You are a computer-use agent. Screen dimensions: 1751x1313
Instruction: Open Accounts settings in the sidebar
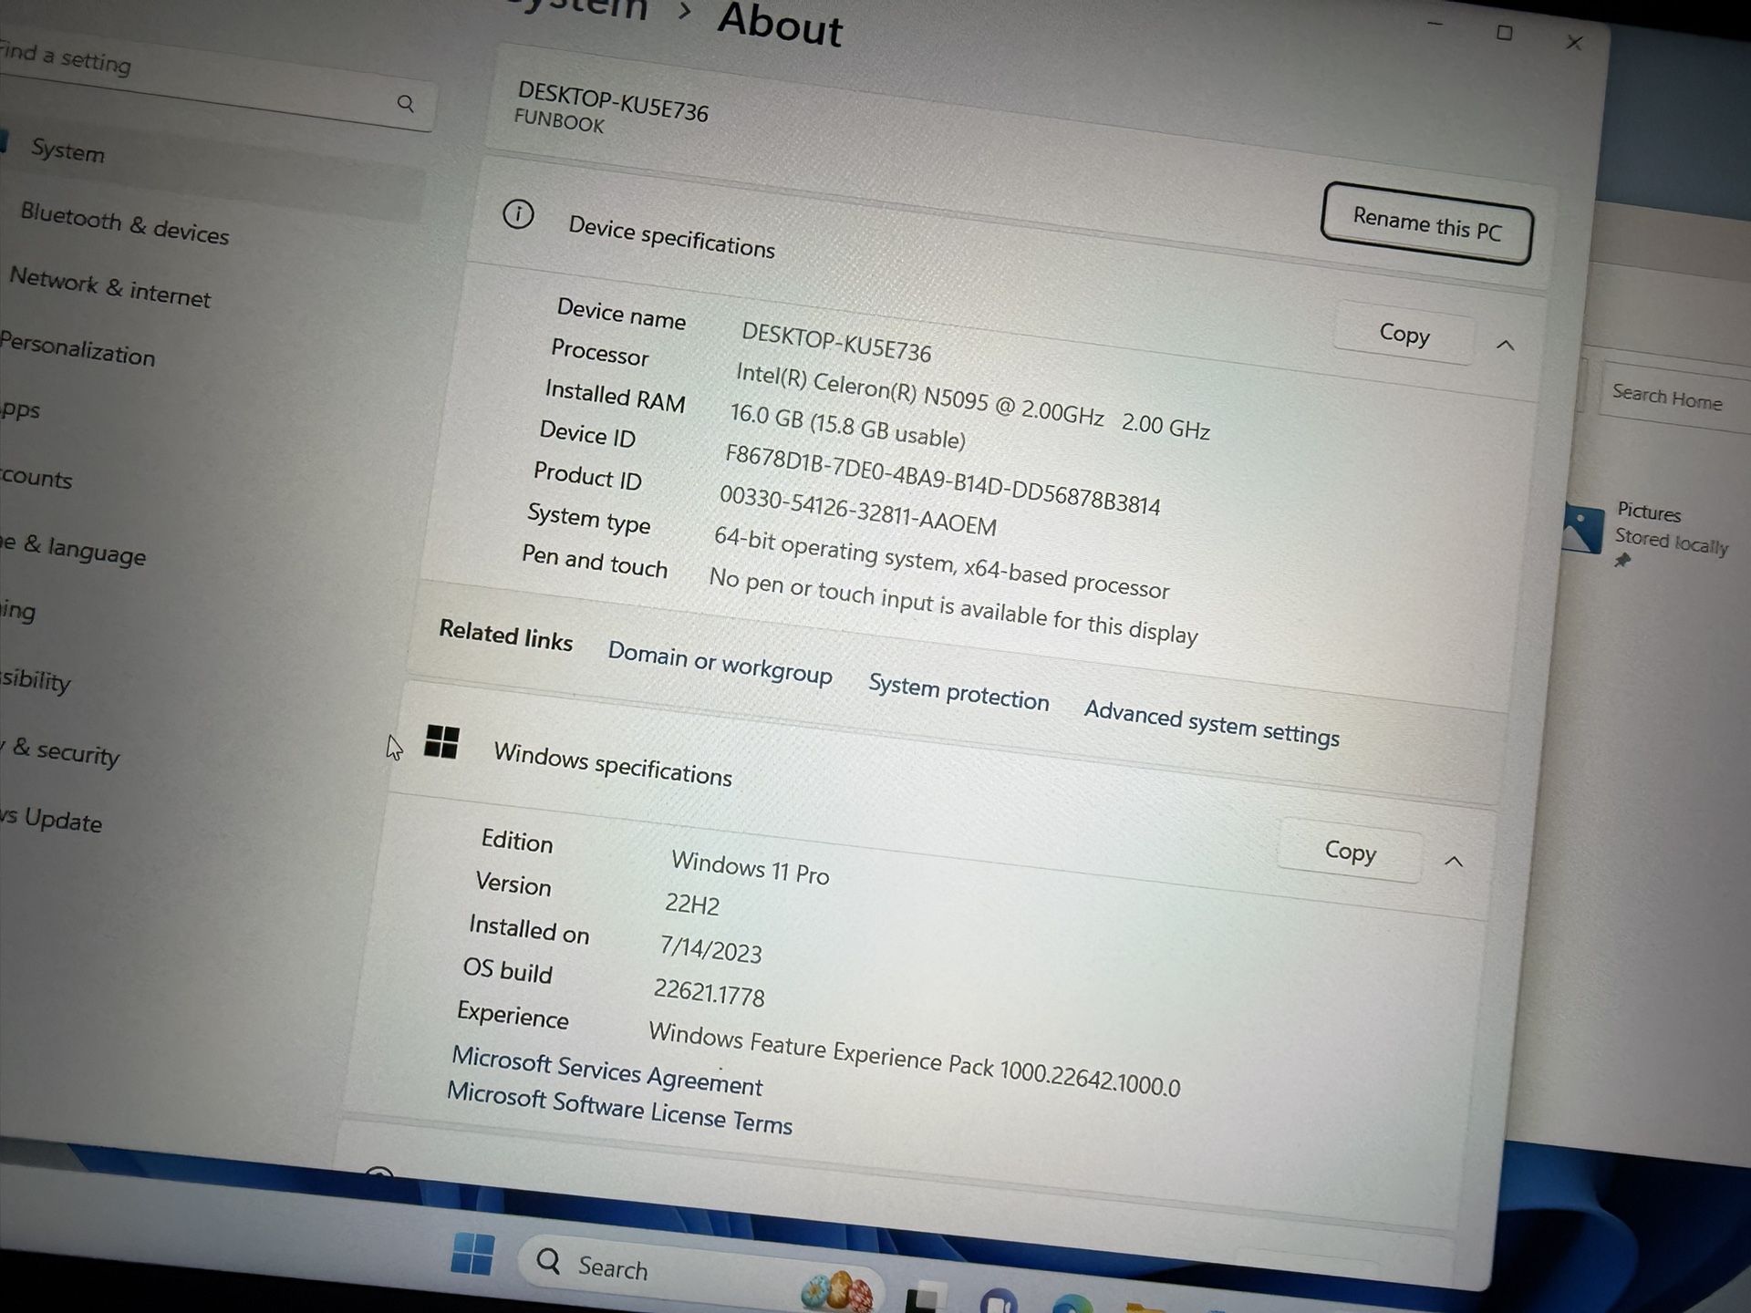(x=36, y=477)
